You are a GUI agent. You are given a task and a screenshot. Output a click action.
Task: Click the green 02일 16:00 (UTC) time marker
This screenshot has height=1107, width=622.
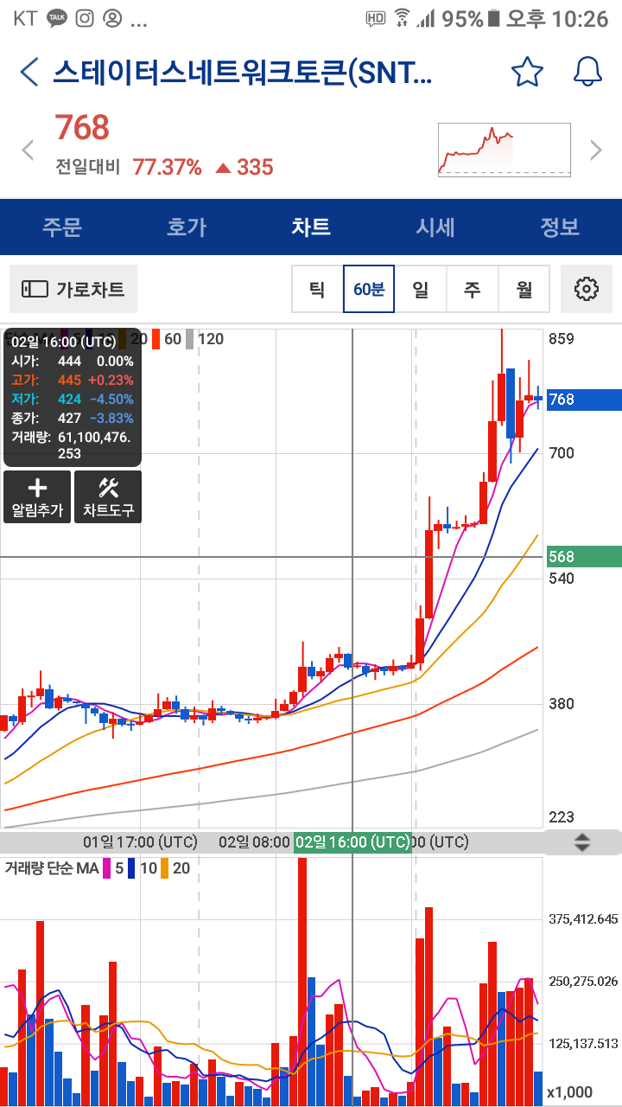352,841
